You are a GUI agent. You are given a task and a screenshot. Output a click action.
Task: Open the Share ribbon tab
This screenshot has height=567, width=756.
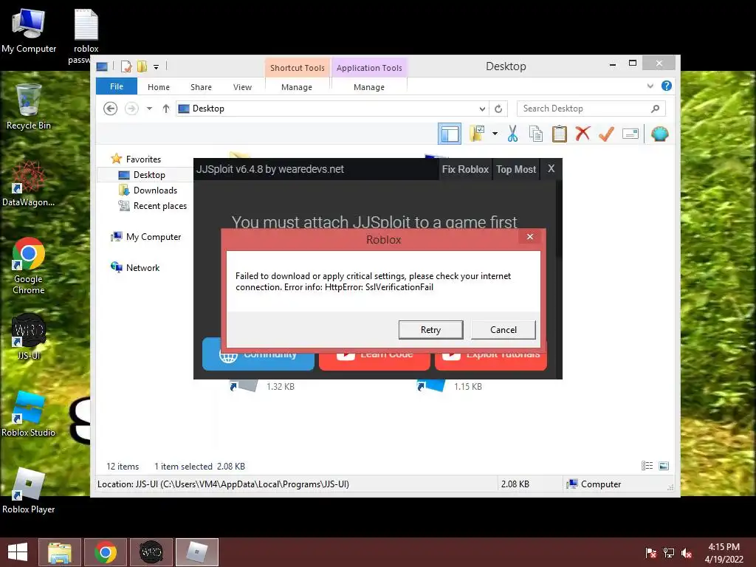point(201,87)
